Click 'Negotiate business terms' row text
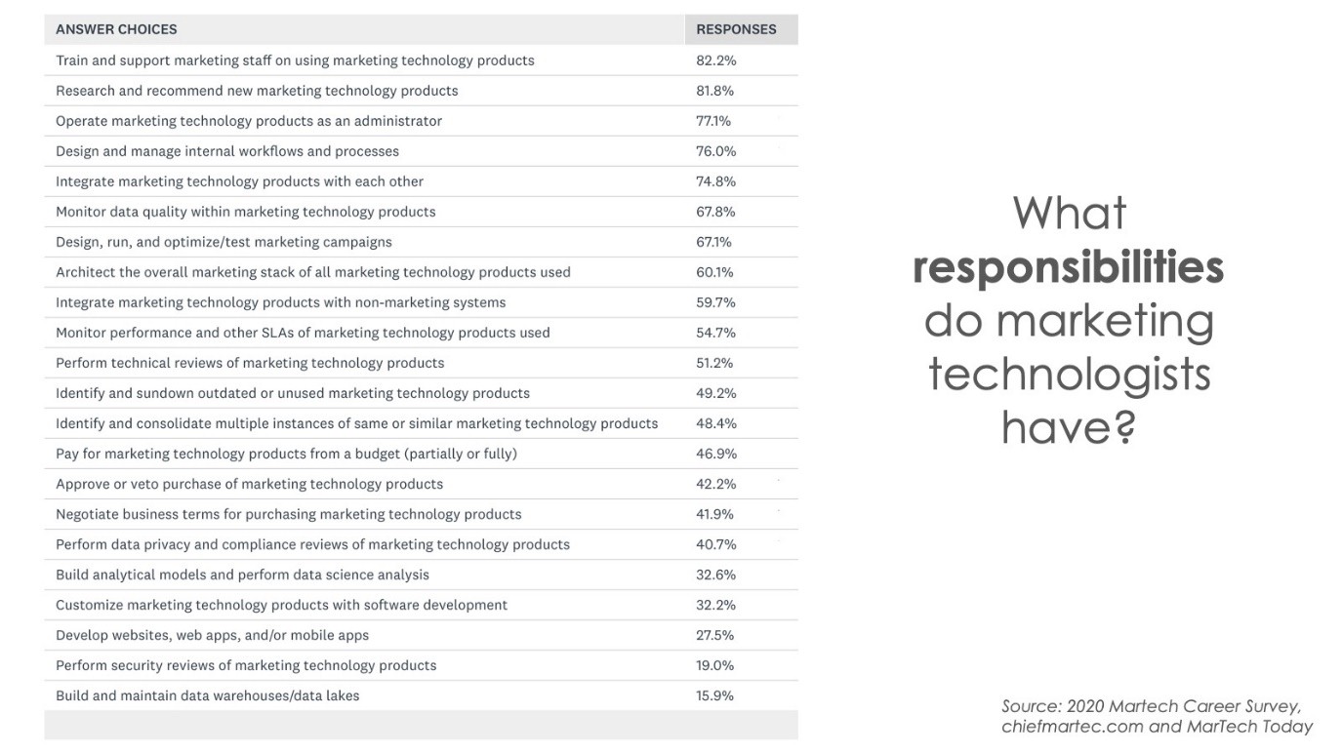Screen dimensions: 1342x754 click(x=289, y=514)
